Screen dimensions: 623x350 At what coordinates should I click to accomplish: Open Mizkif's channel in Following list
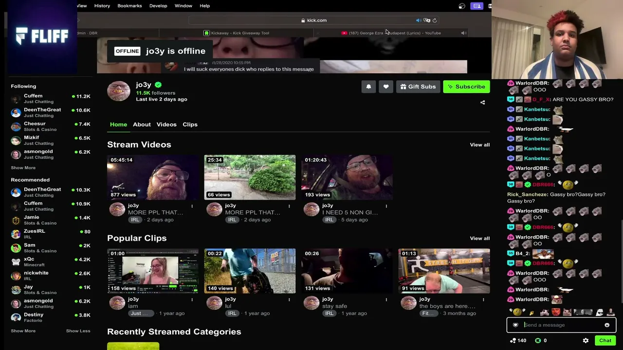click(51, 140)
